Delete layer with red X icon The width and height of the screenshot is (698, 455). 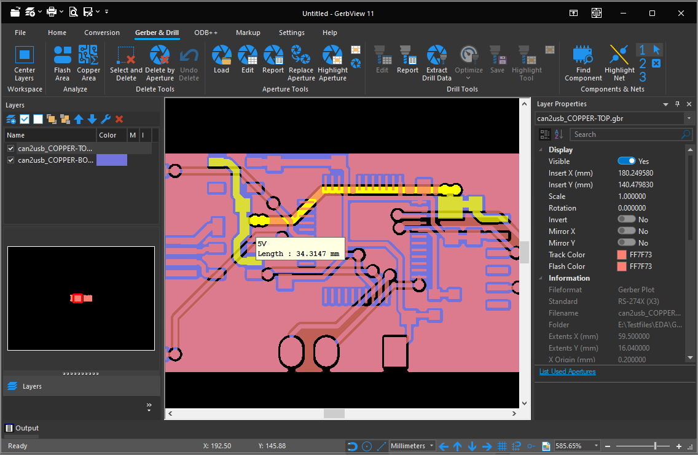(x=119, y=119)
